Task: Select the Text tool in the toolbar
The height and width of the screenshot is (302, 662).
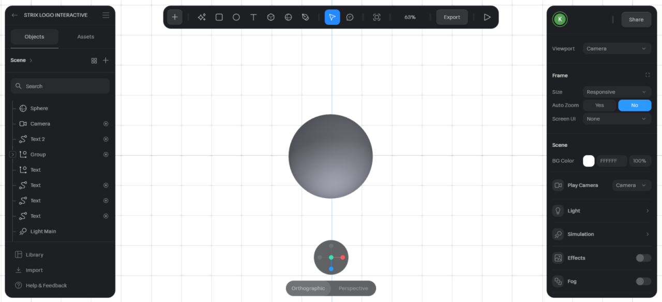Action: point(253,17)
